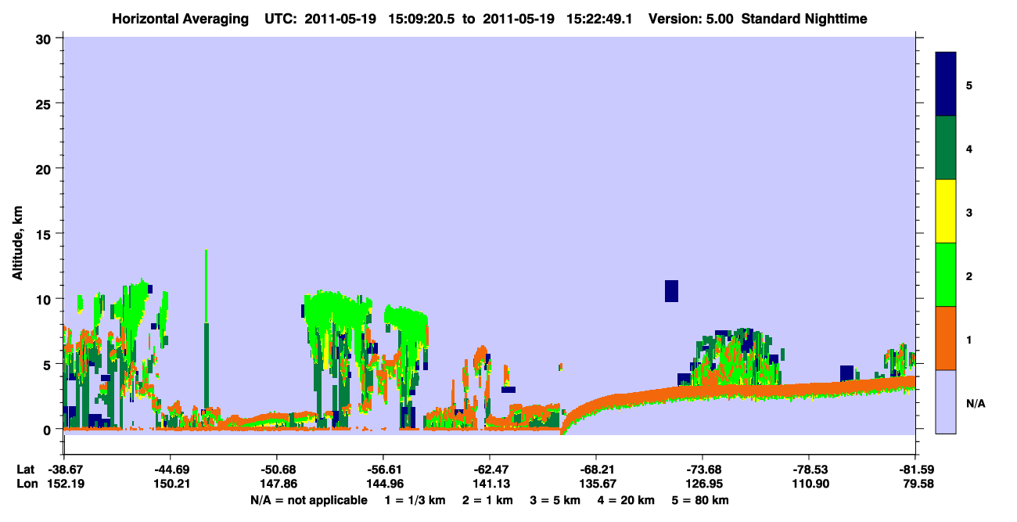Click the '4 = 20 km' legend text
The width and height of the screenshot is (1017, 522).
pyautogui.click(x=626, y=500)
